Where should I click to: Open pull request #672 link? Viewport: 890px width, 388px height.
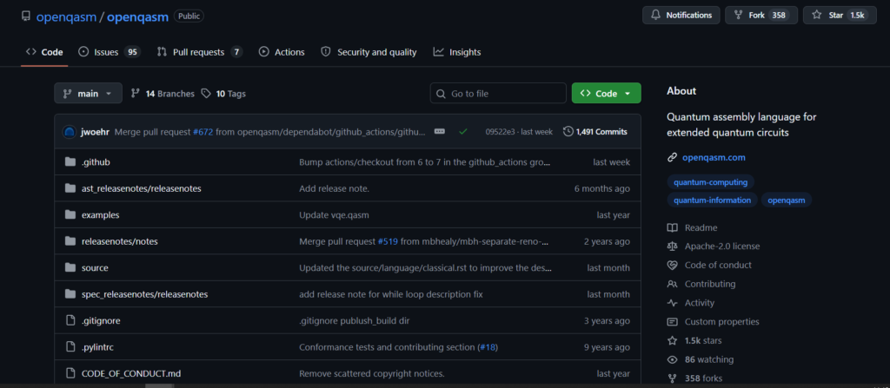tap(203, 132)
